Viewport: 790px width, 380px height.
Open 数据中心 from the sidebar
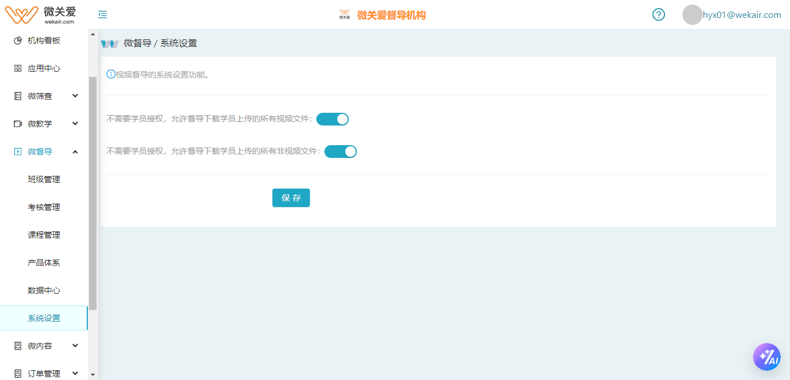44,290
